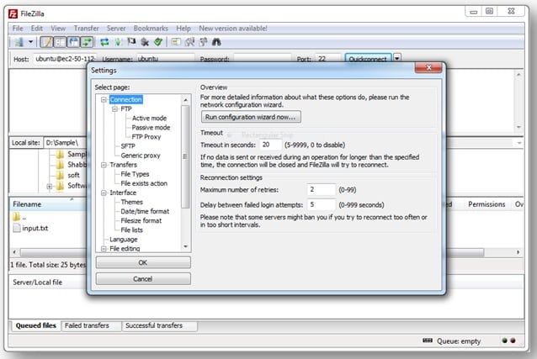
Task: Toggle message log display icon
Action: [46, 42]
